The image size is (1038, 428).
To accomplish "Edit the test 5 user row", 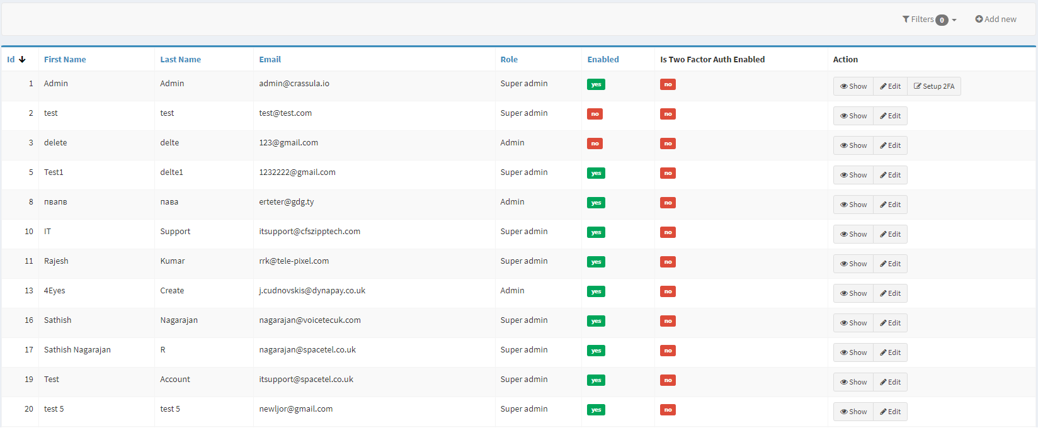I will coord(890,412).
